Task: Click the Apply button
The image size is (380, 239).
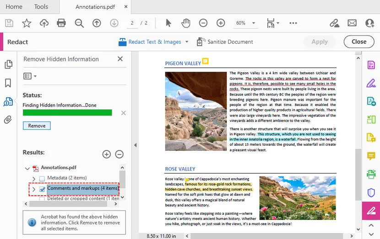Action: tap(320, 42)
